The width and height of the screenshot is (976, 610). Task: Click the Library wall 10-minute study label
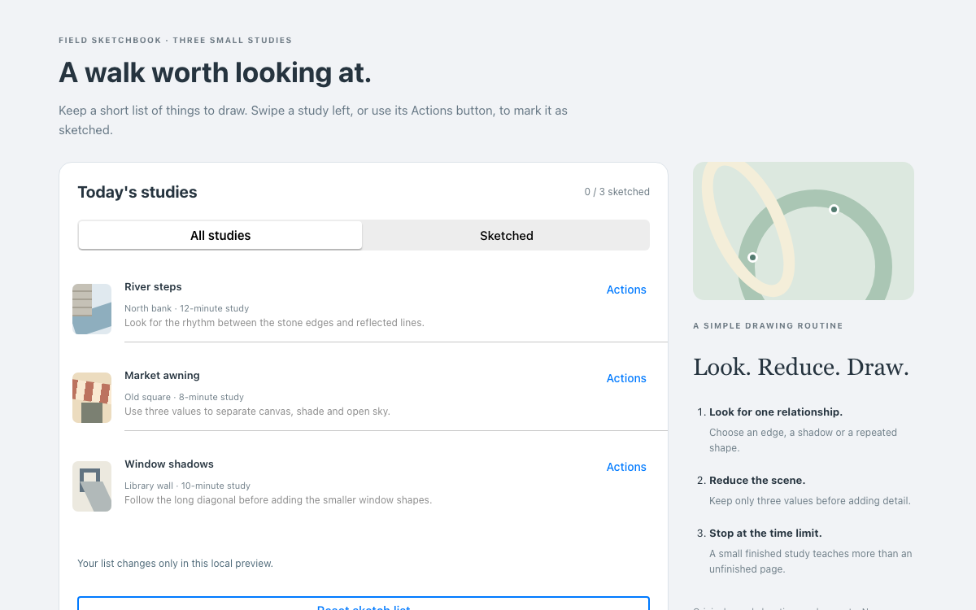[x=187, y=486]
